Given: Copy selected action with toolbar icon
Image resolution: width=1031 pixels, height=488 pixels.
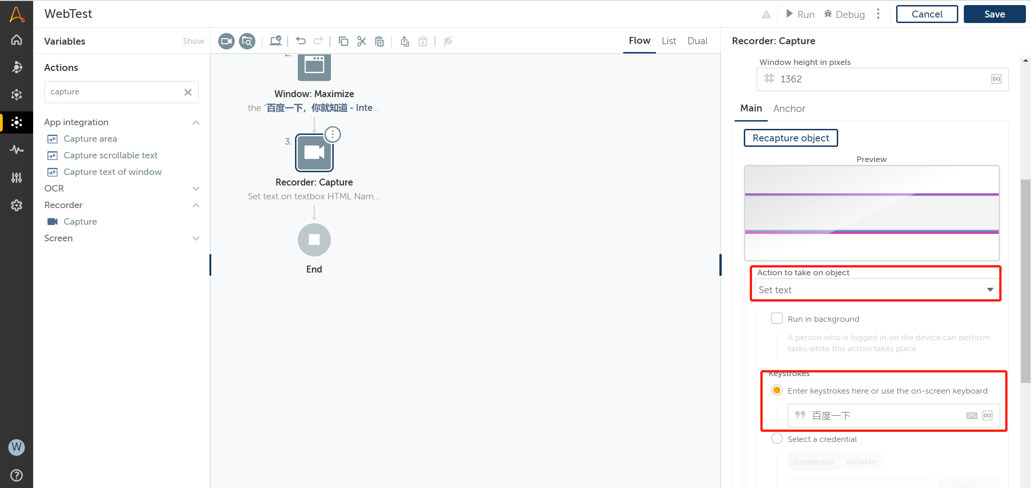Looking at the screenshot, I should [x=343, y=41].
